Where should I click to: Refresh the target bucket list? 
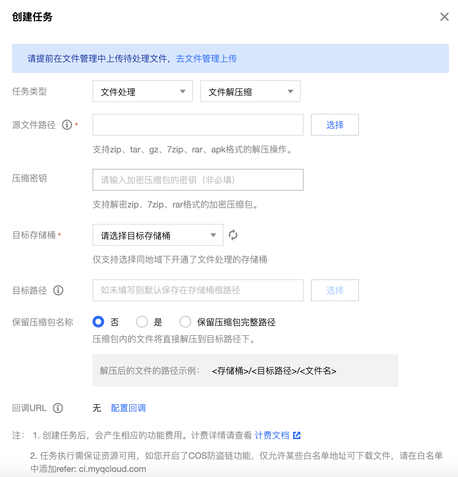233,235
